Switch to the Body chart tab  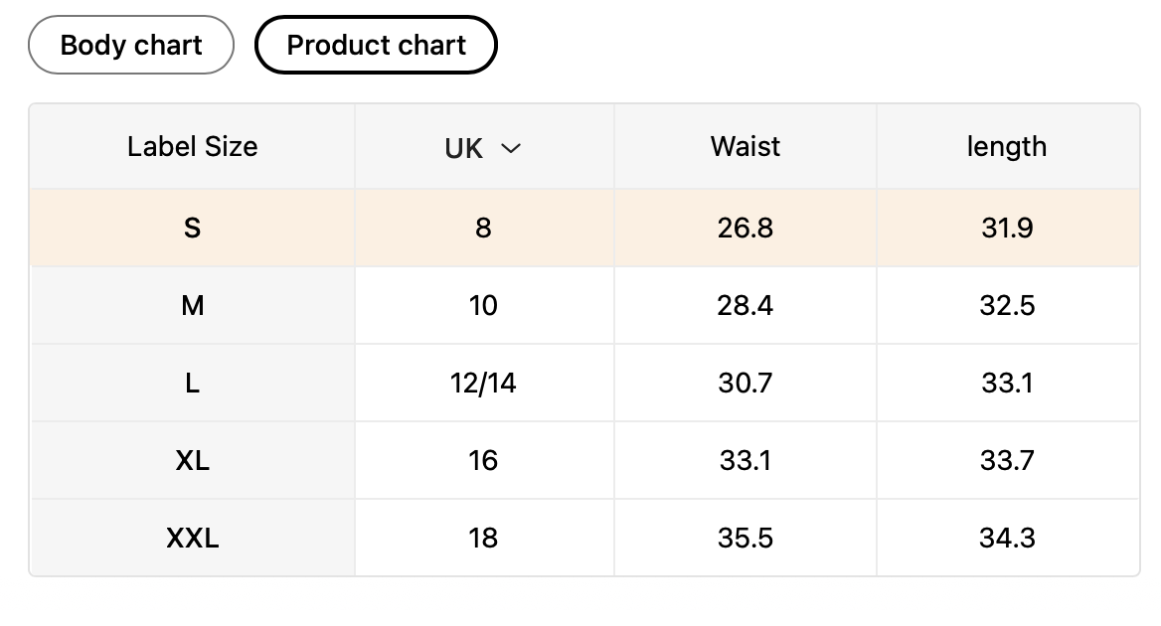tap(131, 46)
